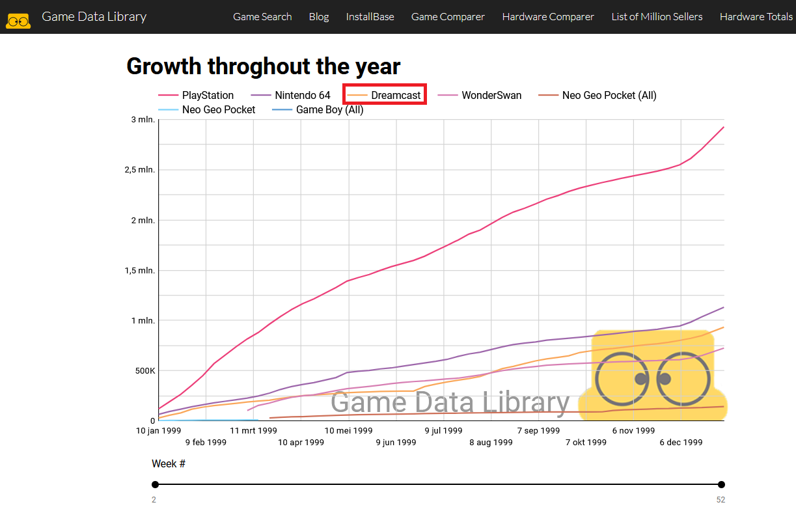Viewport: 796px width, 509px height.
Task: Click the 3 mln. y-axis label
Action: tap(143, 120)
